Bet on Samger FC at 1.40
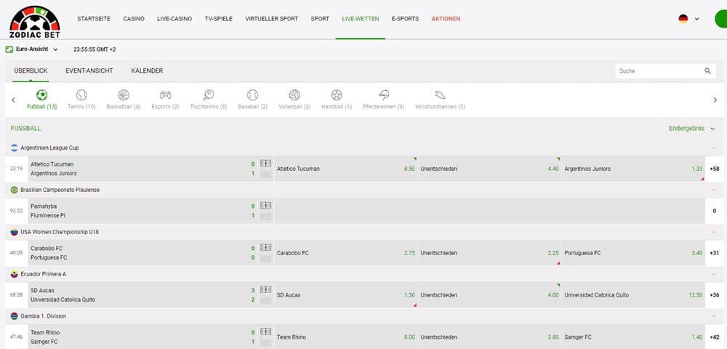This screenshot has width=727, height=349. (x=633, y=337)
